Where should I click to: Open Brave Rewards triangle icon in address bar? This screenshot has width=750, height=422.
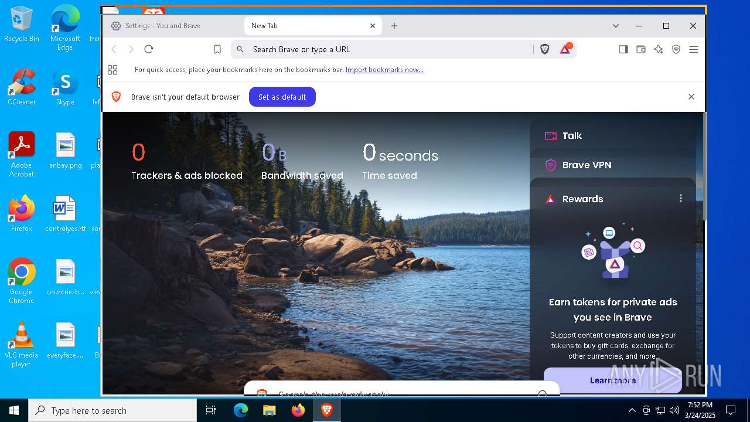(565, 49)
